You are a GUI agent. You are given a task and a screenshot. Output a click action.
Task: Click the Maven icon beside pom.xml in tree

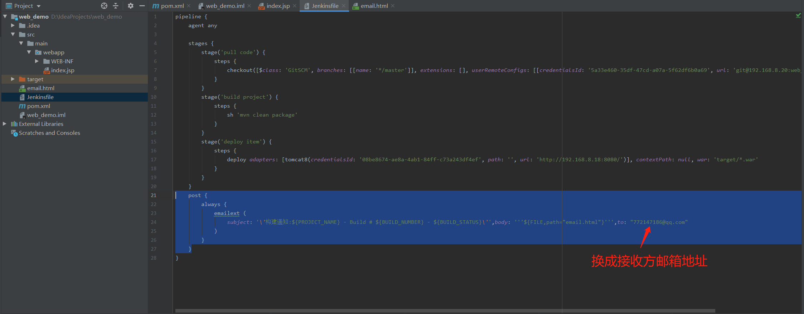tap(22, 106)
